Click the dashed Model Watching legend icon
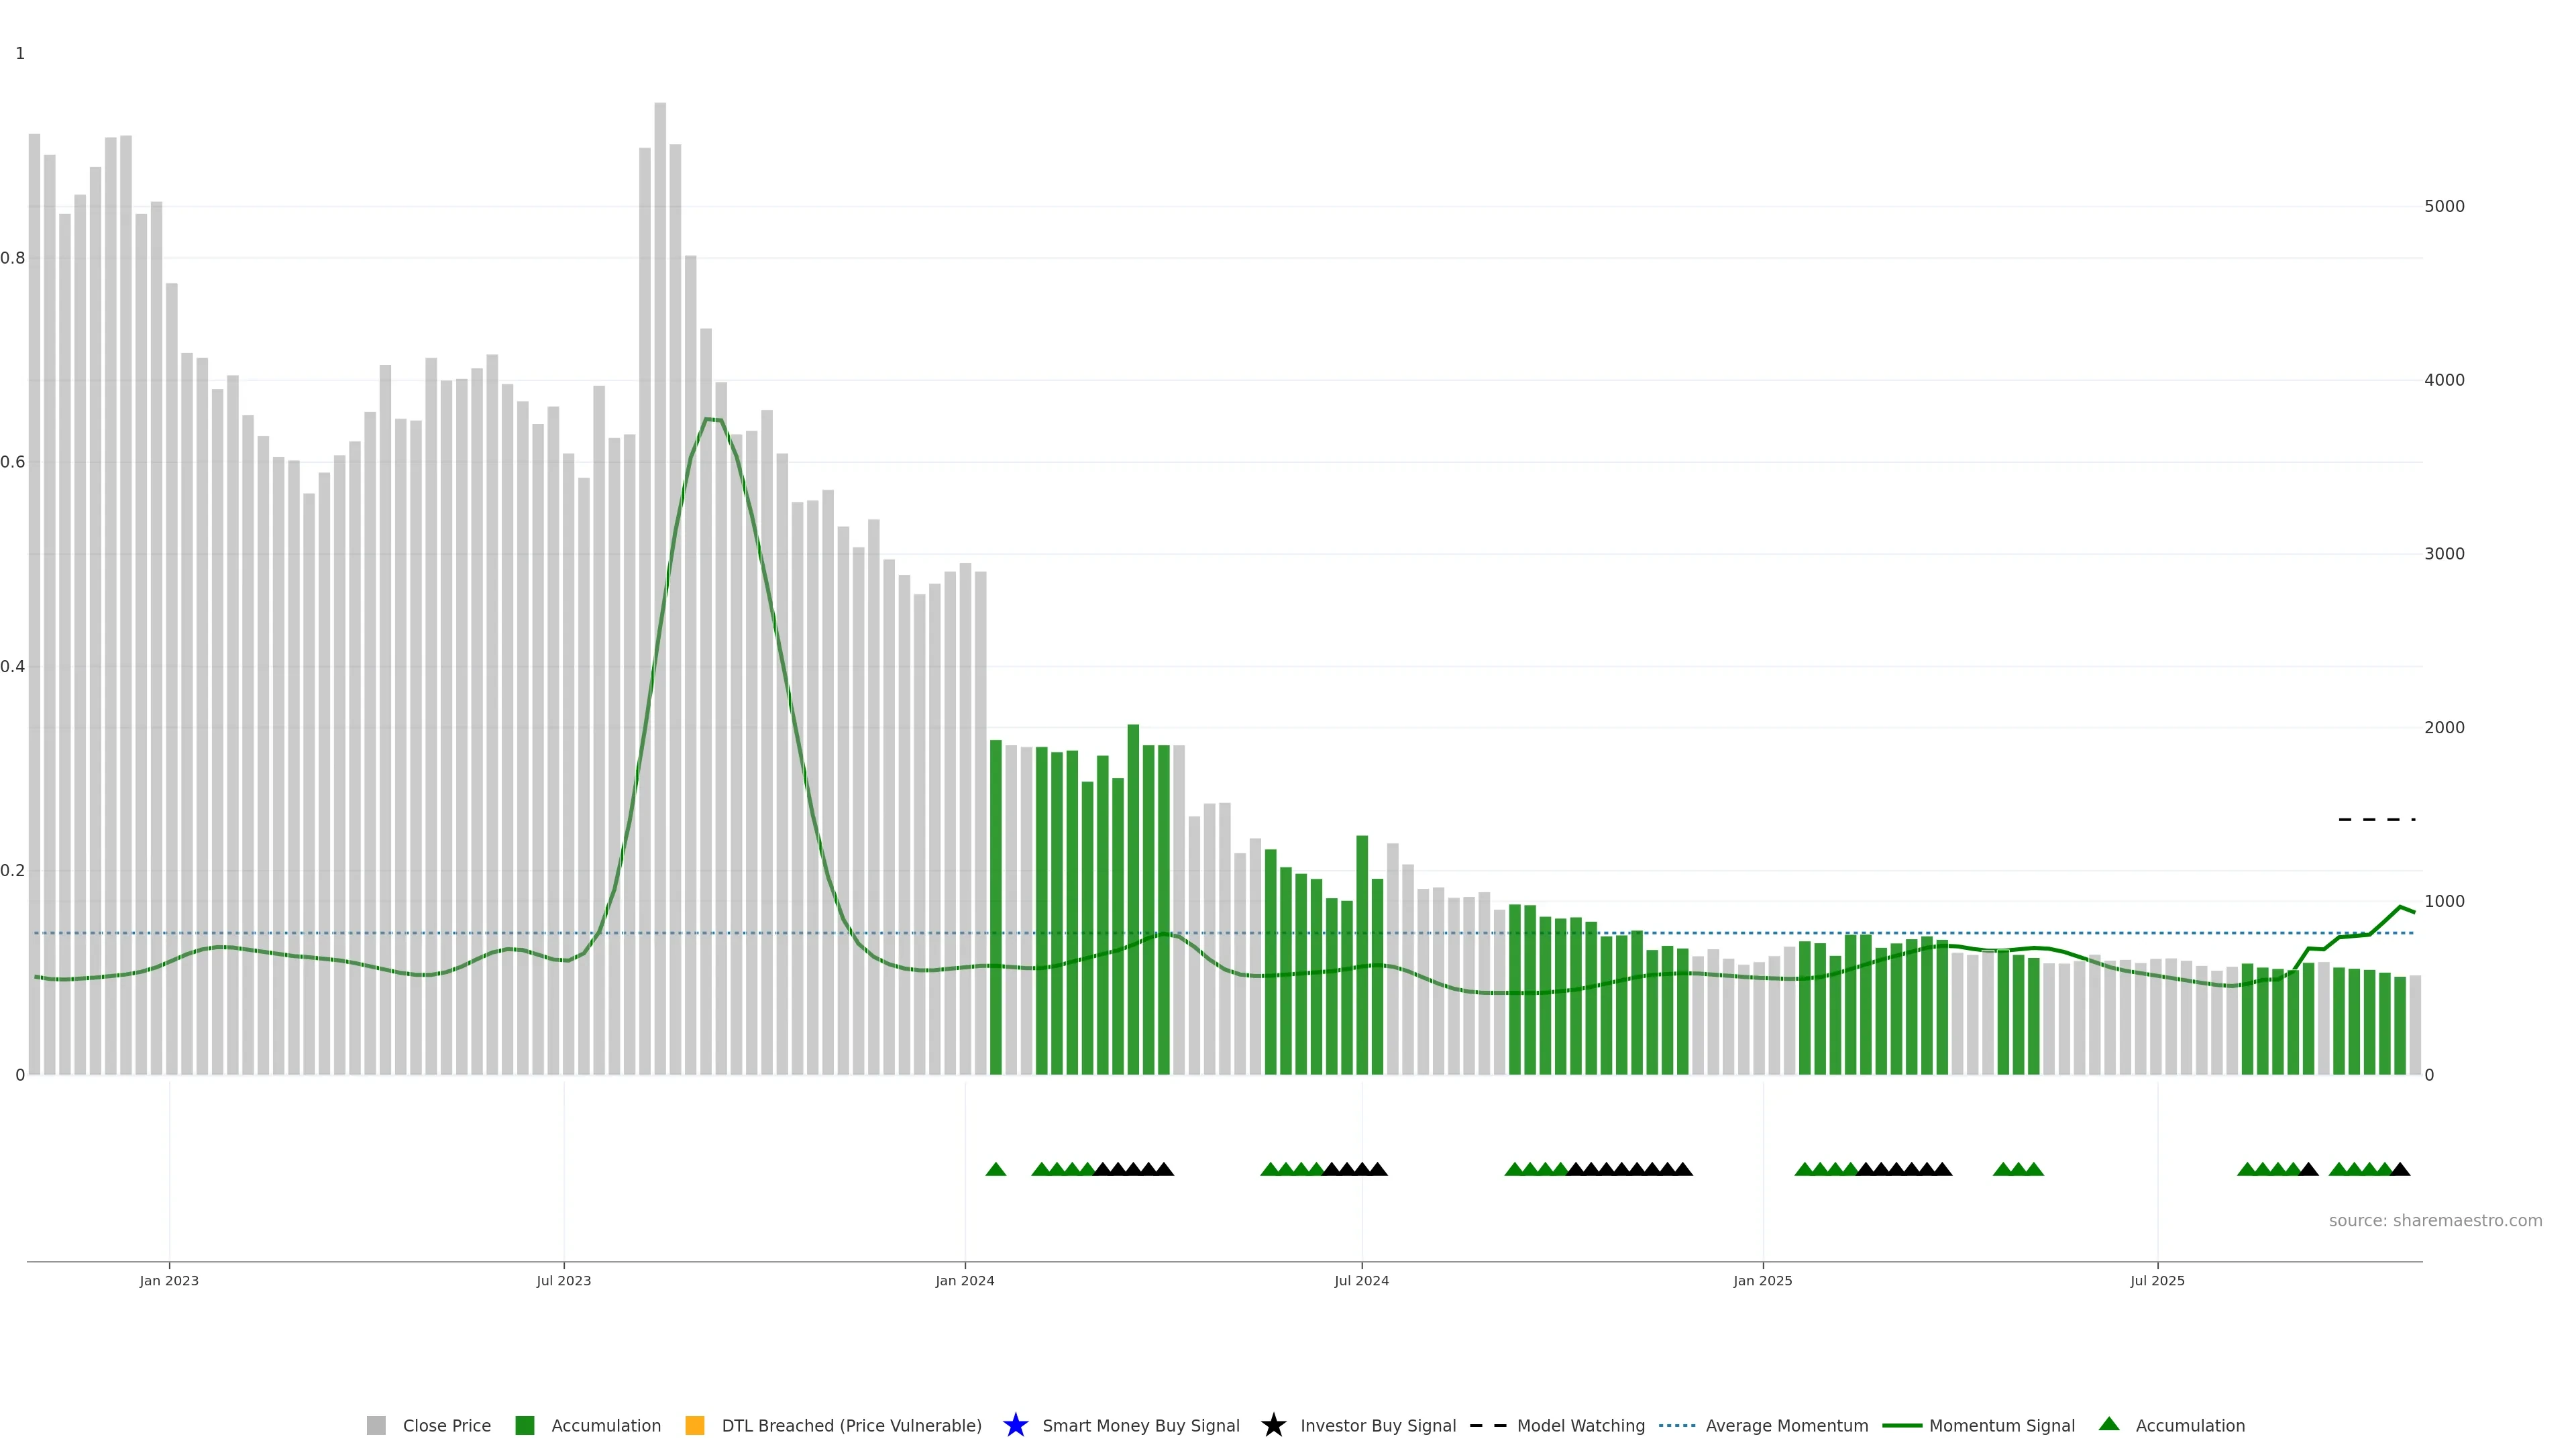Viewport: 2576px width, 1449px height. (x=1488, y=1425)
